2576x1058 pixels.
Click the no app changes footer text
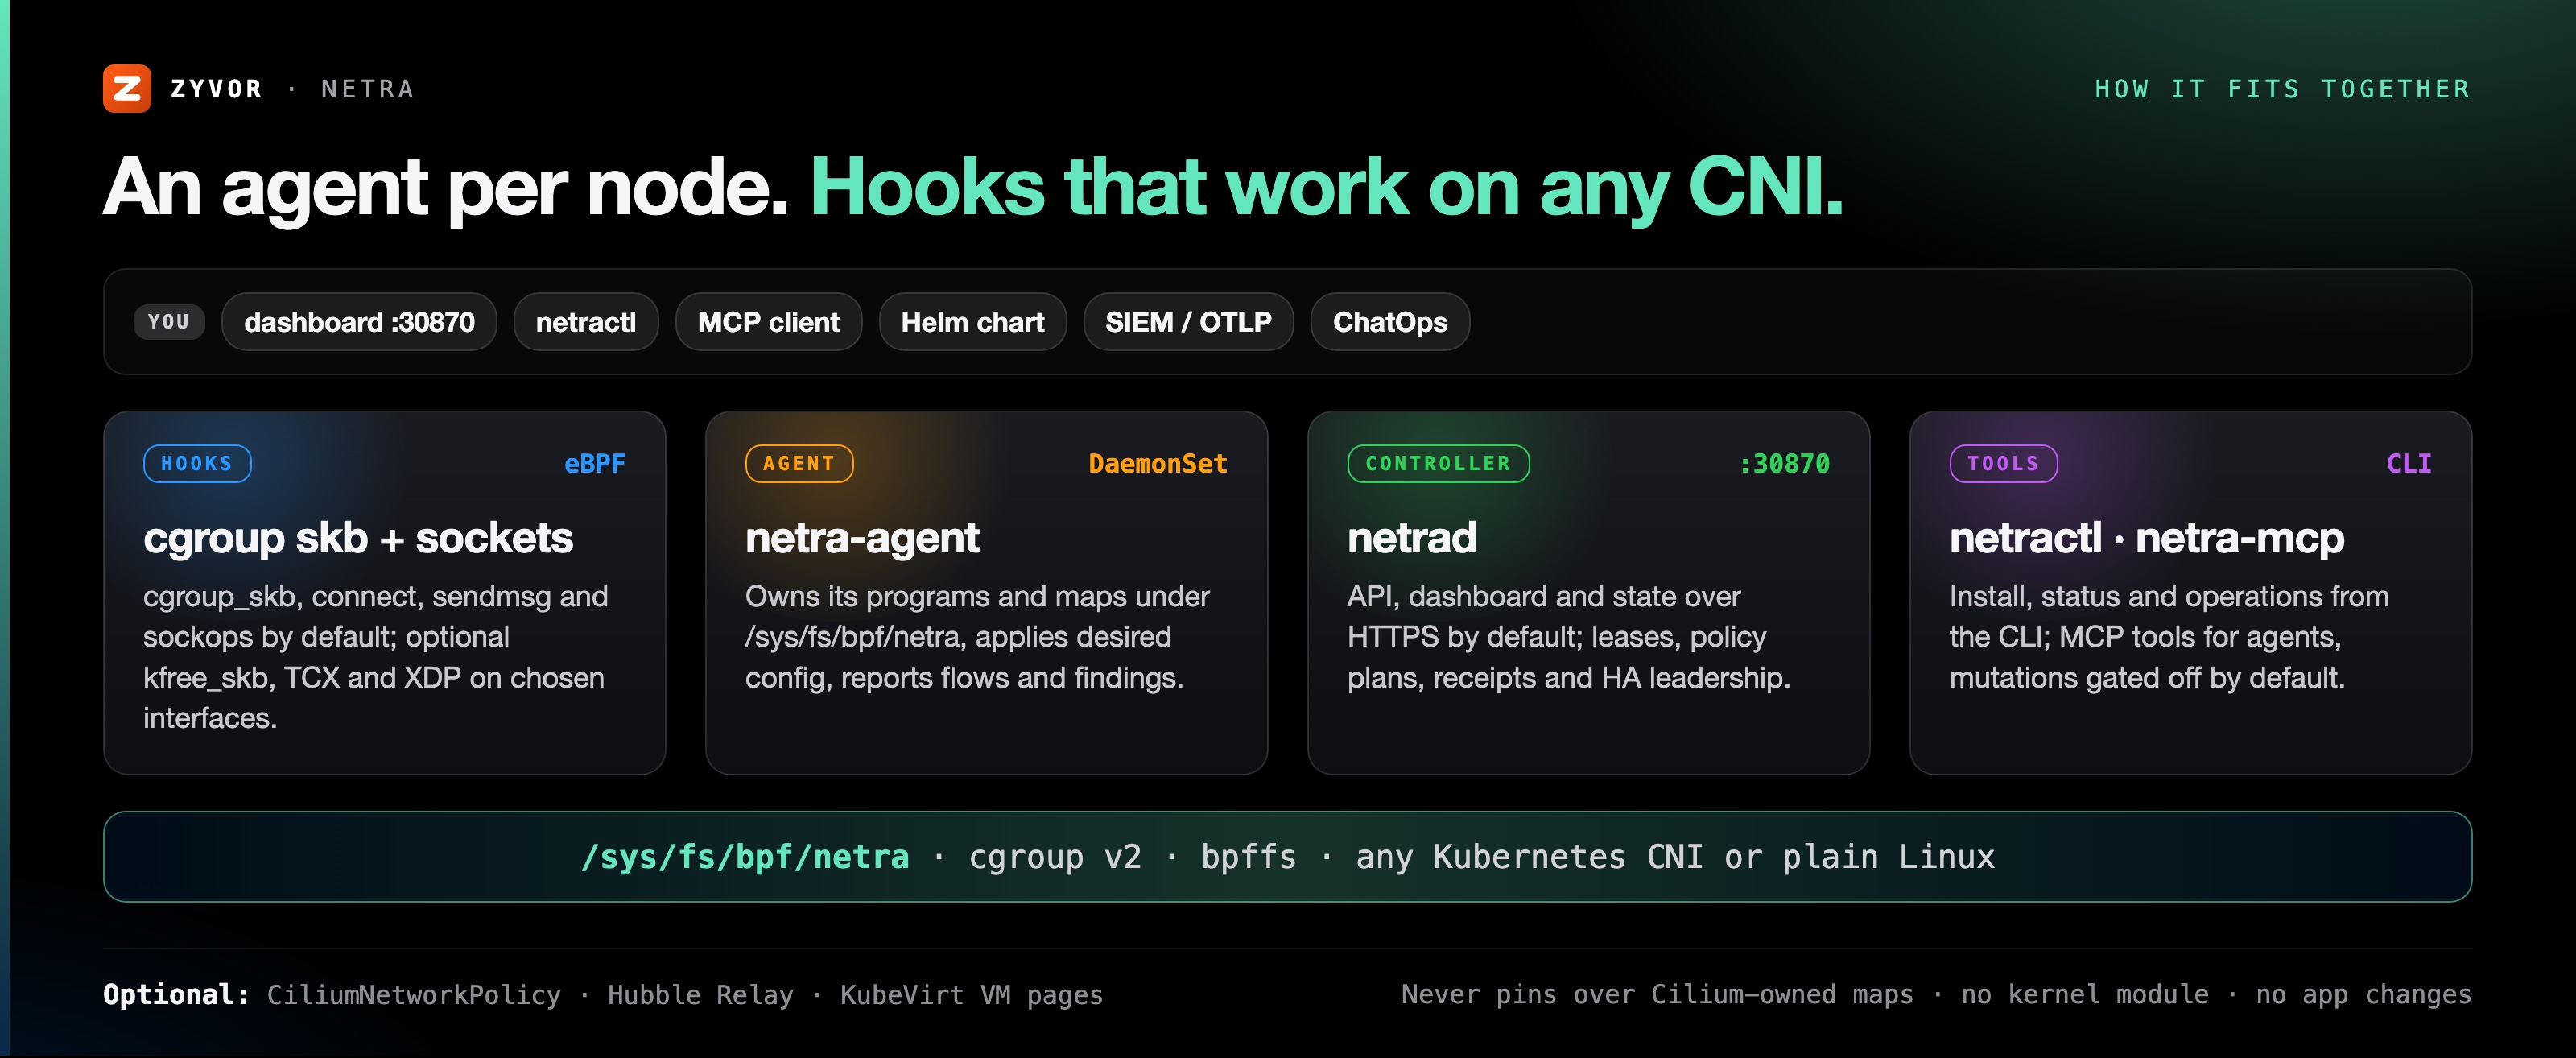[x=2363, y=995]
